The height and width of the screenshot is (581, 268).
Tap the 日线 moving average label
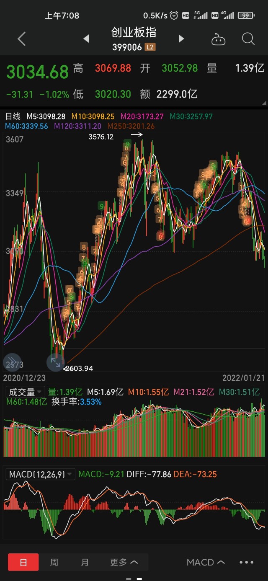tap(13, 116)
